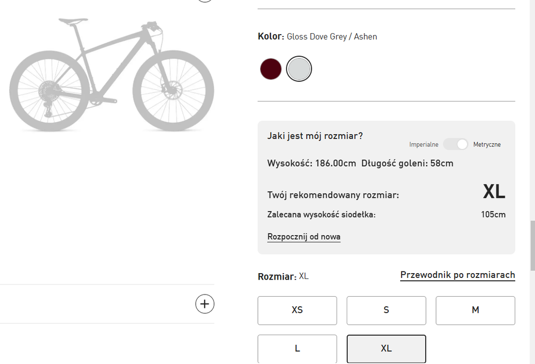Open the Przewodnik po rozmiarach link
Image resolution: width=535 pixels, height=364 pixels.
(457, 275)
